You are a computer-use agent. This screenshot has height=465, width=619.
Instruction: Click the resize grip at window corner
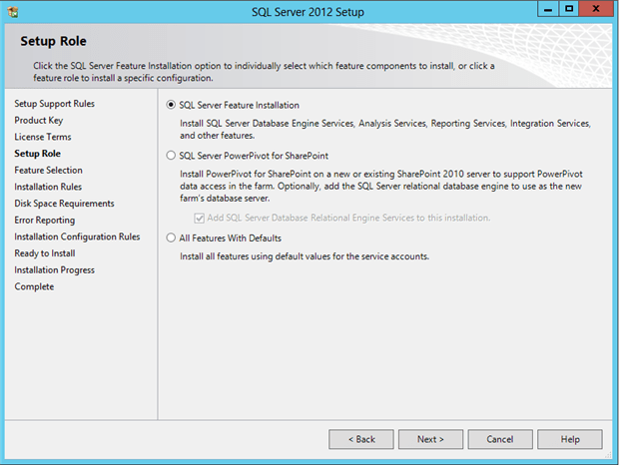608,455
